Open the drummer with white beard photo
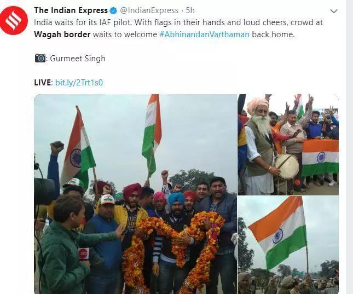353x294 pixels. pos(288,145)
